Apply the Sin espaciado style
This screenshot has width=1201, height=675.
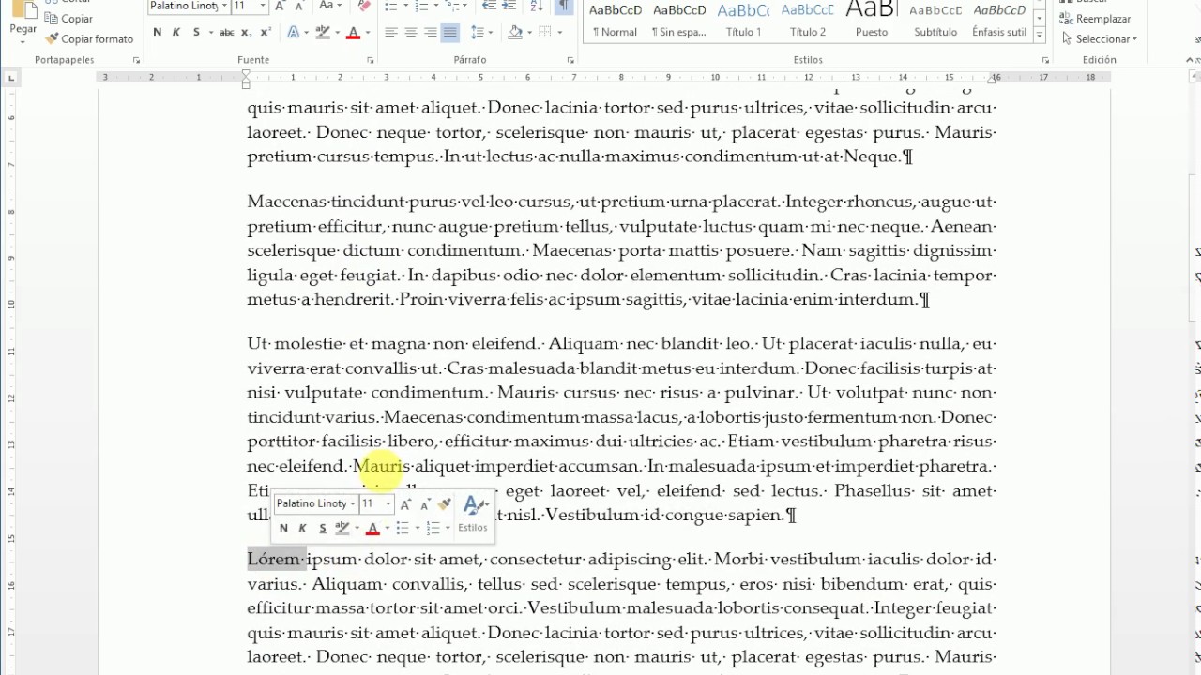[679, 22]
